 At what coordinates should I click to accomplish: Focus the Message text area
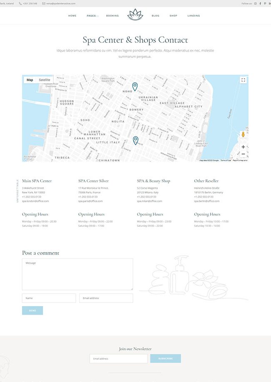tap(77, 274)
